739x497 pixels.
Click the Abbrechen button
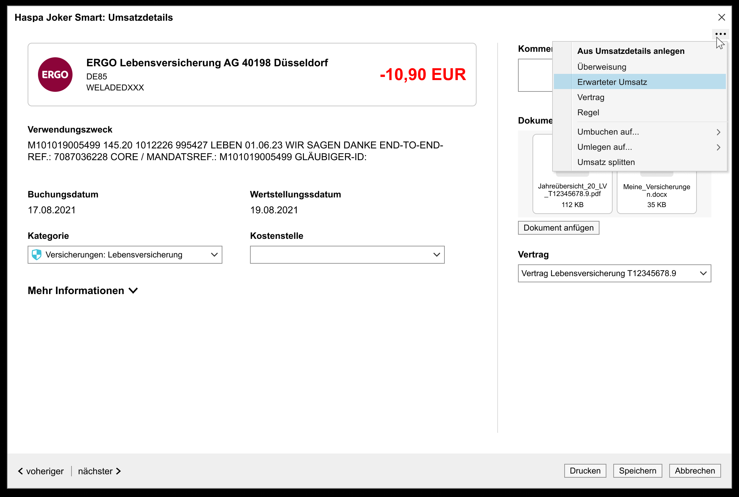pyautogui.click(x=695, y=471)
